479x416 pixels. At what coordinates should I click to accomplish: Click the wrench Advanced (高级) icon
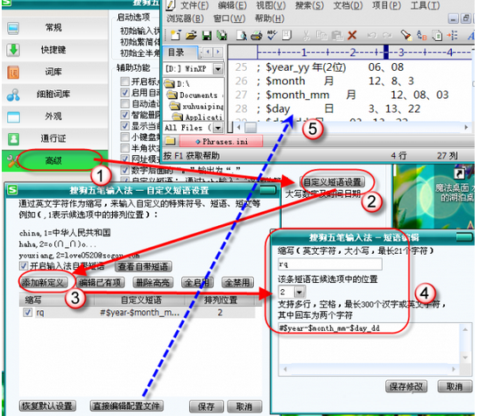click(13, 161)
